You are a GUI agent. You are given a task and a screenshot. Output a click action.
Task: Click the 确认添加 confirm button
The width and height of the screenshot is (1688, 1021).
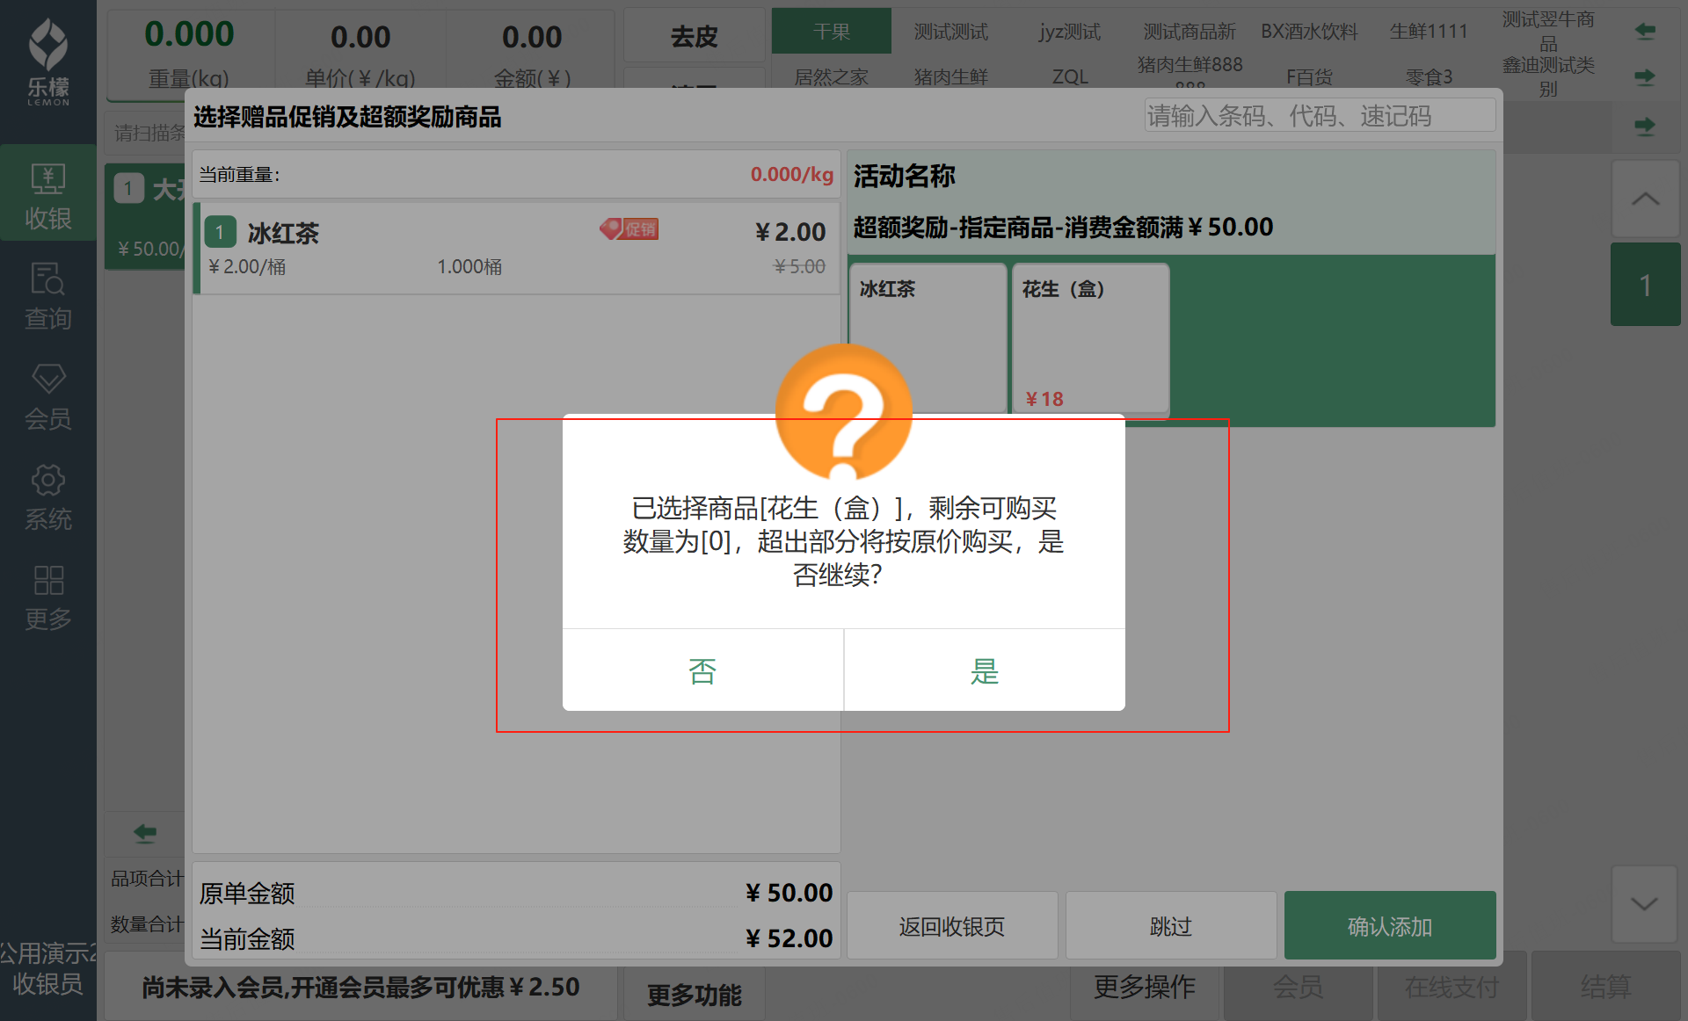pyautogui.click(x=1390, y=926)
